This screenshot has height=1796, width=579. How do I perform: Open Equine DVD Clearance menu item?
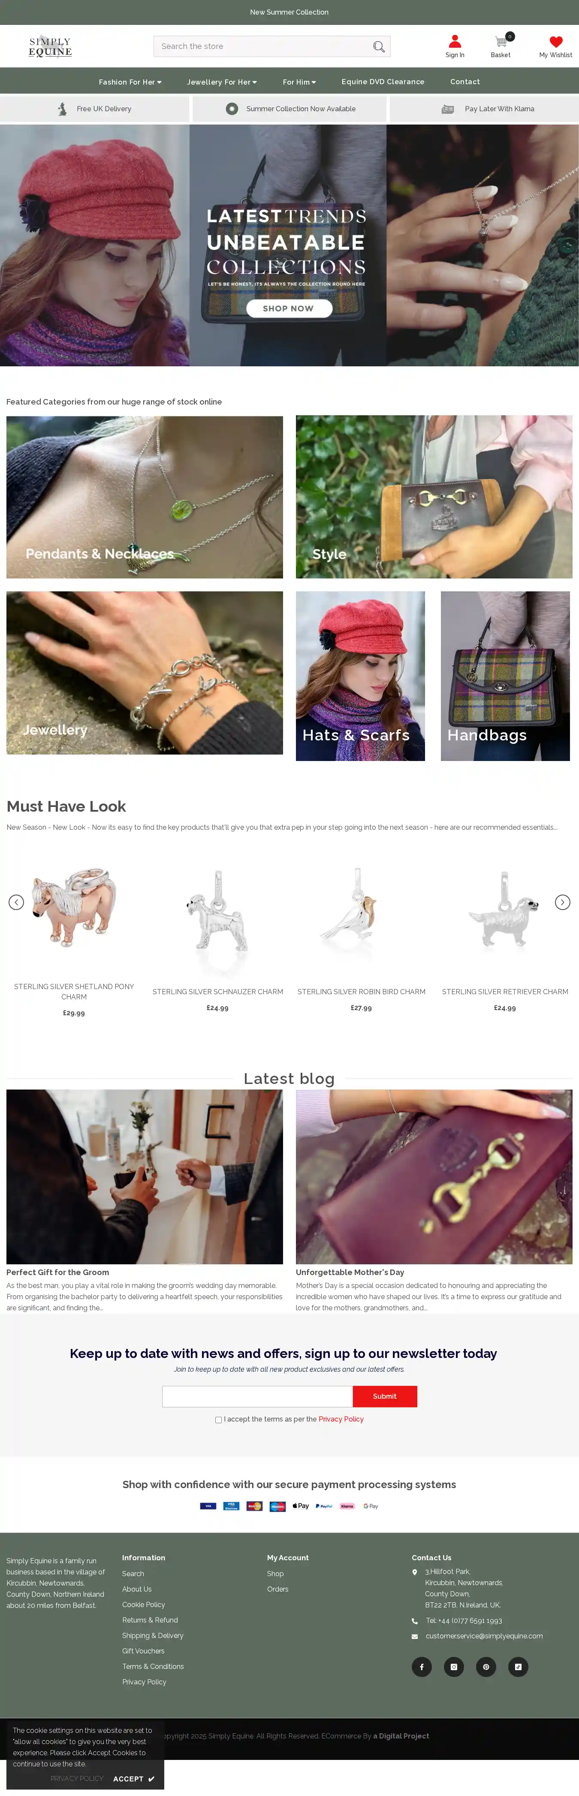pyautogui.click(x=383, y=82)
